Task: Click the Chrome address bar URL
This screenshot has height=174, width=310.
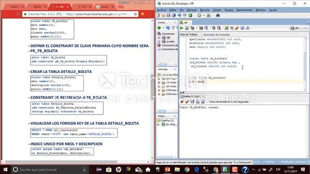Action: [x=98, y=14]
